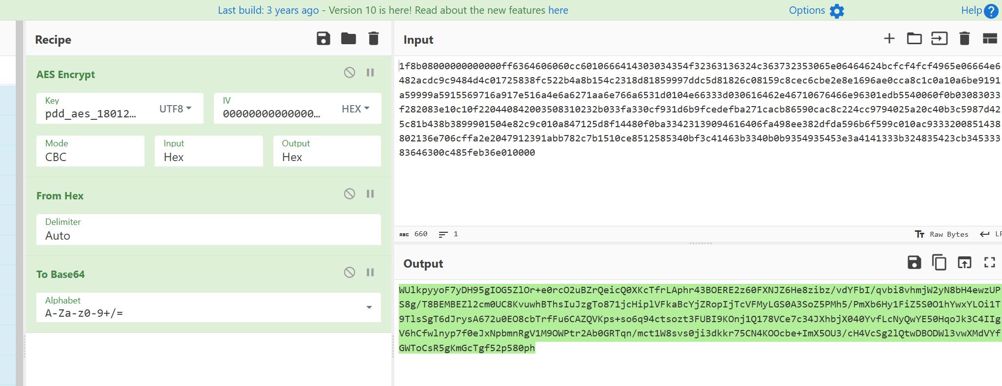
Task: Save the current recipe
Action: click(323, 39)
